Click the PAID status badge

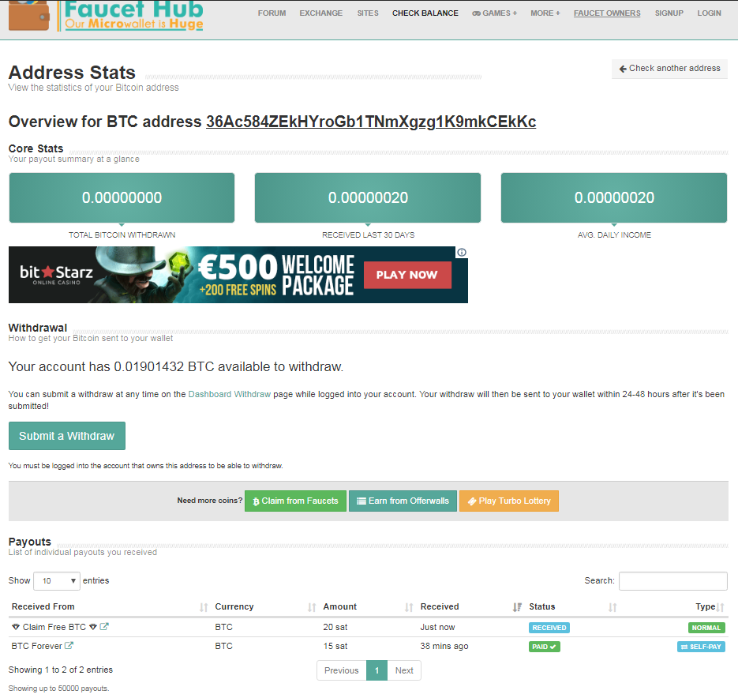[x=544, y=647]
